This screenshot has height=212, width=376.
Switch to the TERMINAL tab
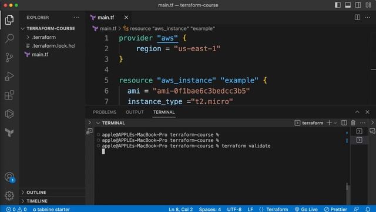coord(164,112)
